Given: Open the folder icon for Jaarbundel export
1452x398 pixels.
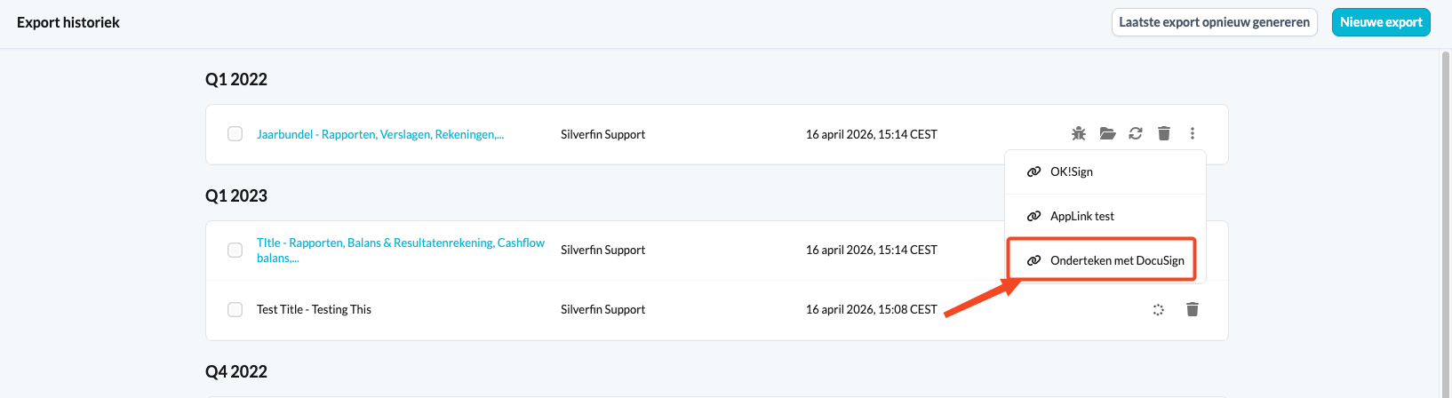Looking at the screenshot, I should (x=1107, y=133).
